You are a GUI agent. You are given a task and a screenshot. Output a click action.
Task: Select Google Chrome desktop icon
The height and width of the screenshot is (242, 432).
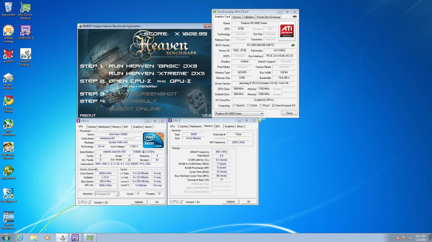8,104
